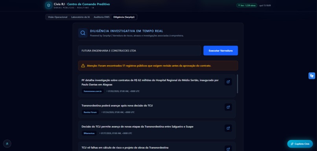Click the blue floating hand widget icon
The width and height of the screenshot is (317, 151).
coord(312,76)
